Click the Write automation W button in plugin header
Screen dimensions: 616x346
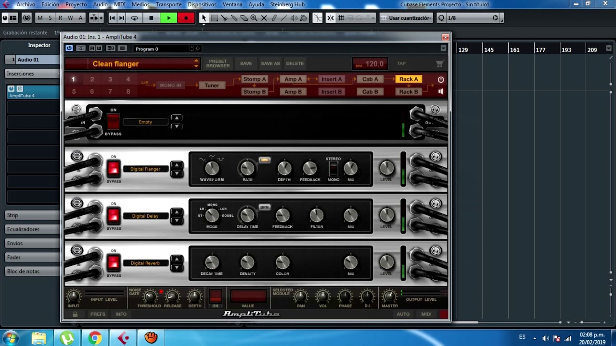coord(99,49)
